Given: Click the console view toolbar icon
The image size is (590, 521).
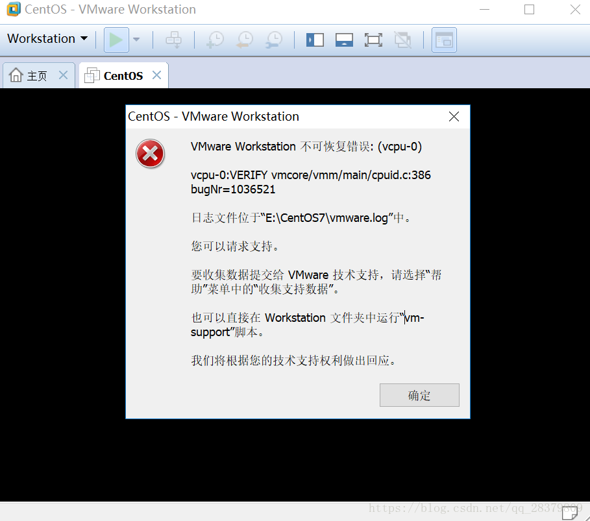Looking at the screenshot, I should [x=444, y=40].
